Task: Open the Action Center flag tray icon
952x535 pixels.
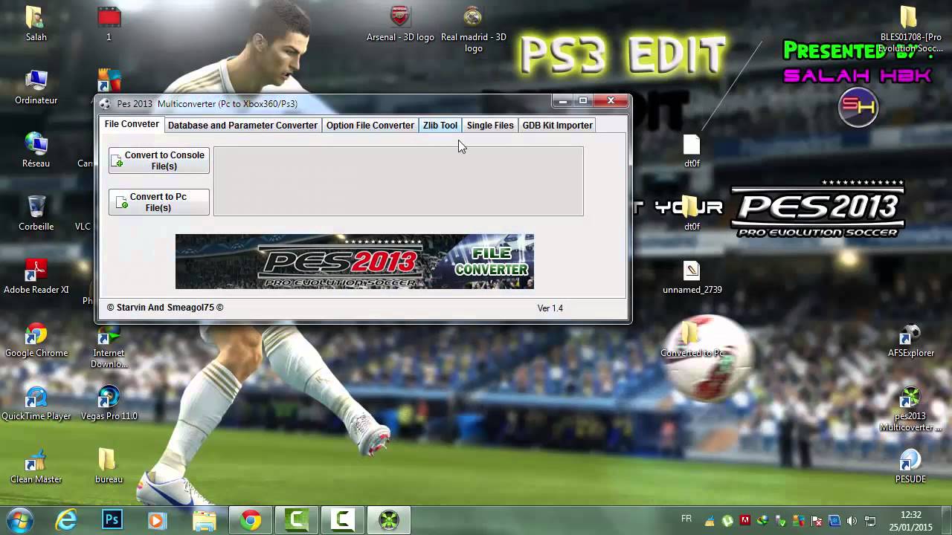Action: (816, 521)
